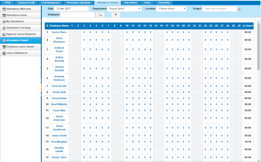The width and height of the screenshot is (261, 162).
Task: Switch to the Performance Appraisals tab
Action: tap(78, 3)
